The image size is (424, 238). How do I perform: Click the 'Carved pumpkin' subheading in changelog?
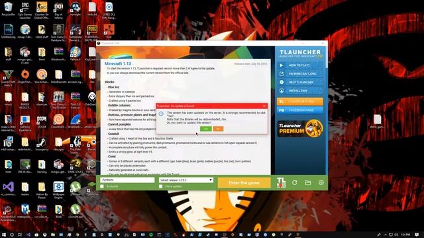(119, 124)
